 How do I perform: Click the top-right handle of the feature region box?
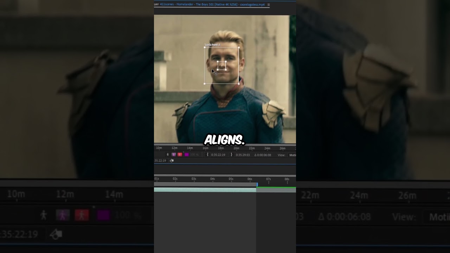click(x=226, y=61)
